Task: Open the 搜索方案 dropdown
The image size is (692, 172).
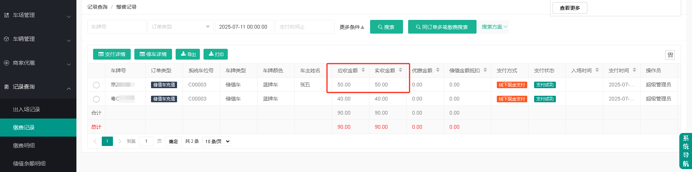Action: click(x=495, y=27)
